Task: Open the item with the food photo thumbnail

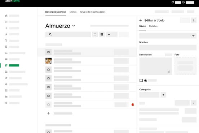Action: coord(48,61)
